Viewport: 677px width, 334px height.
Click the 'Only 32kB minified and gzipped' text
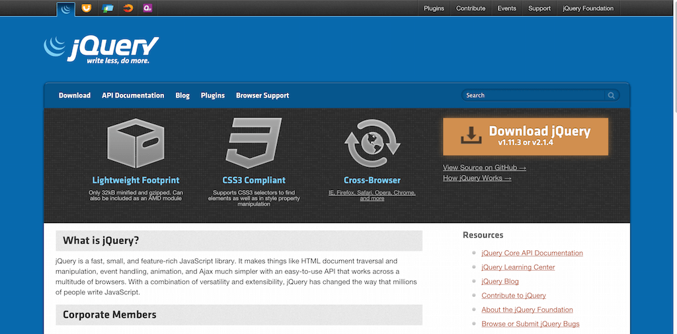(136, 195)
